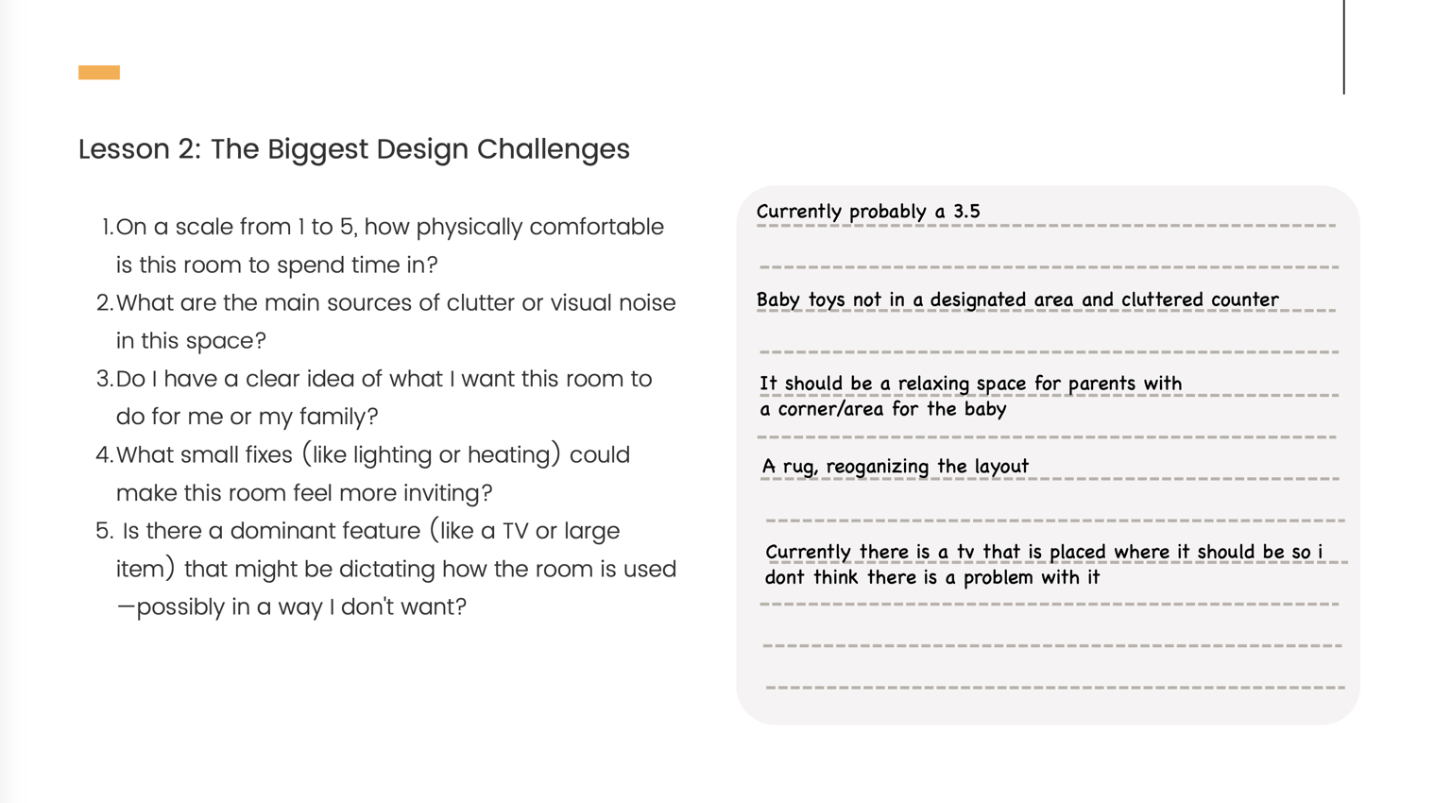This screenshot has width=1451, height=803.
Task: Click the orange accent bar above title
Action: point(99,73)
